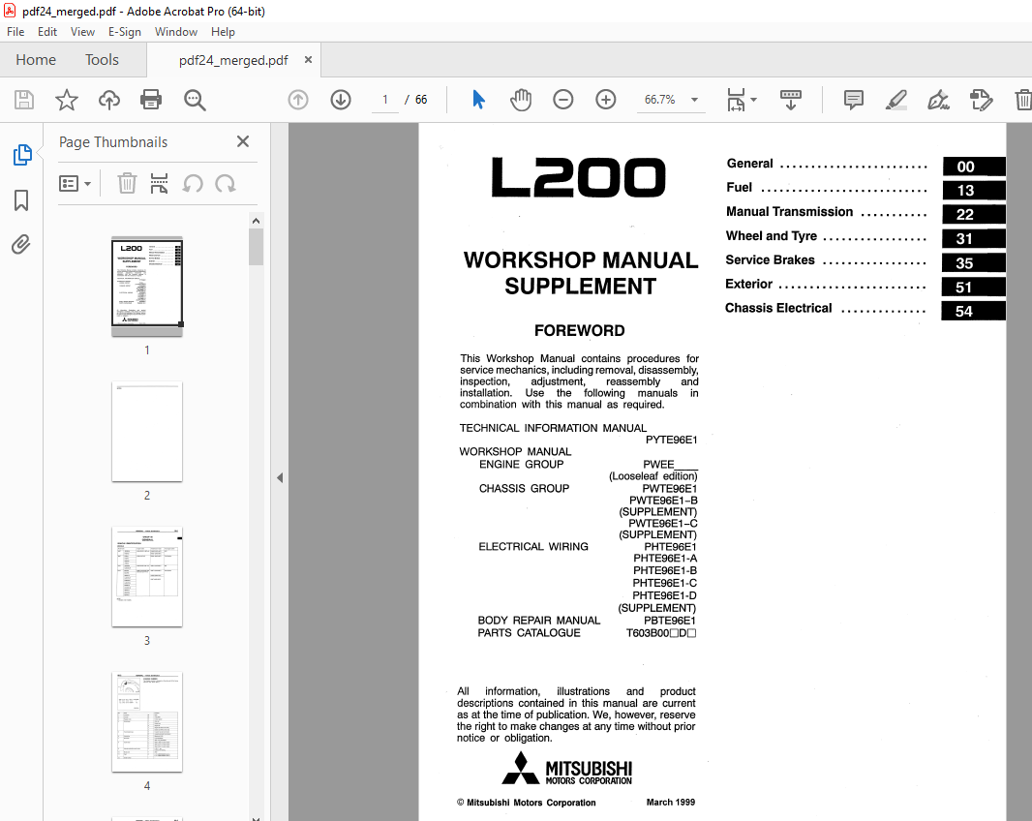Click the thumbnails panel scrollbar thumb
Screen dimensions: 1032x821
(256, 247)
